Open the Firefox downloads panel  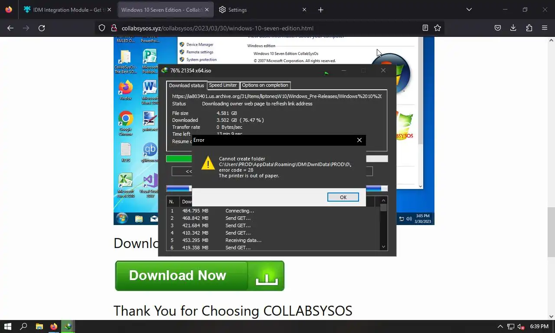coord(513,28)
